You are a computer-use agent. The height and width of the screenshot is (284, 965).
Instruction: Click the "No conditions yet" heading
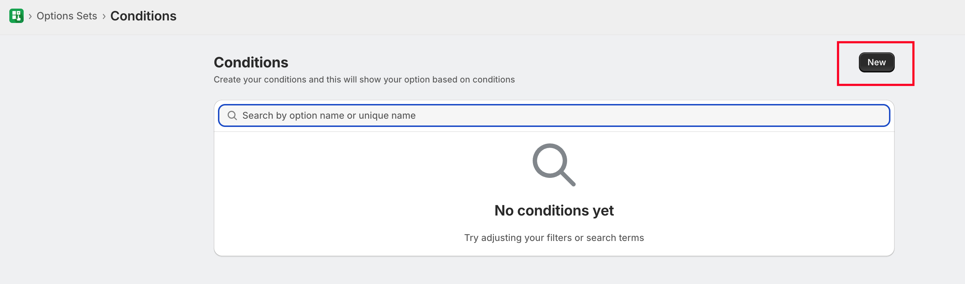[x=554, y=210]
